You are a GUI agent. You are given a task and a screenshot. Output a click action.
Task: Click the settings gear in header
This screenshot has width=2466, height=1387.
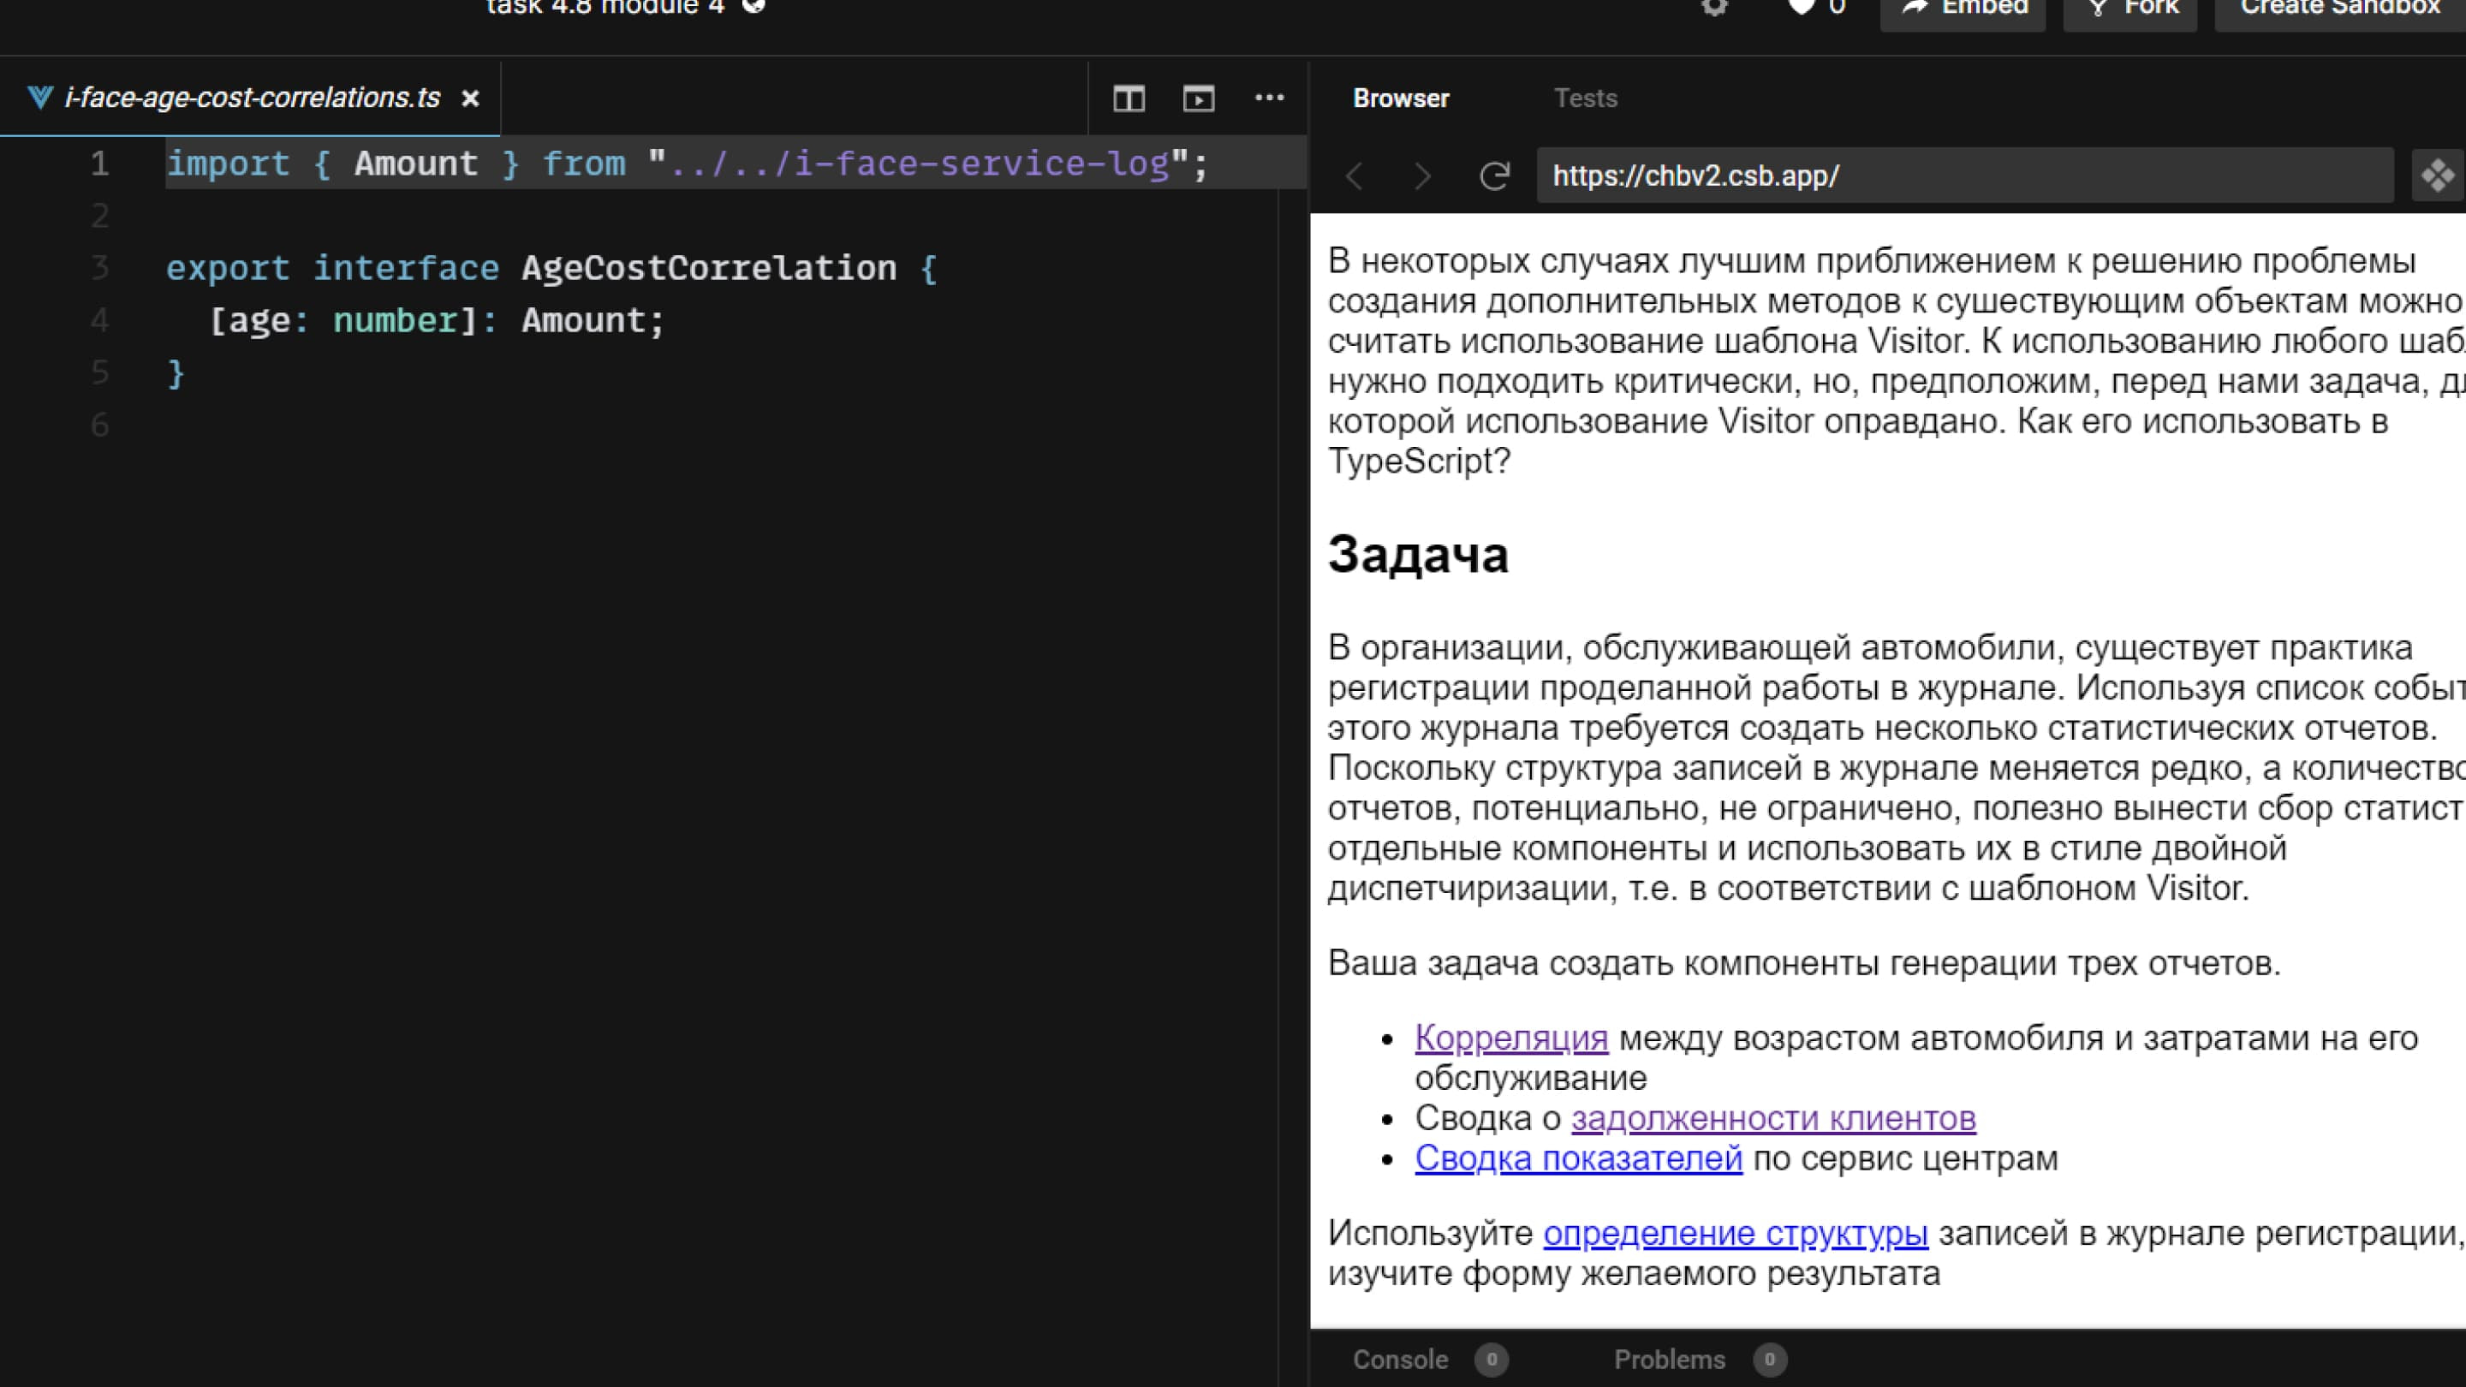point(1714,8)
